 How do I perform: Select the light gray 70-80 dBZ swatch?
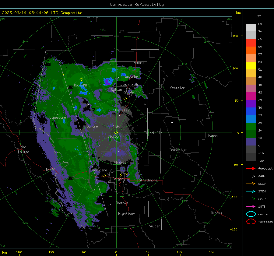tap(251, 28)
